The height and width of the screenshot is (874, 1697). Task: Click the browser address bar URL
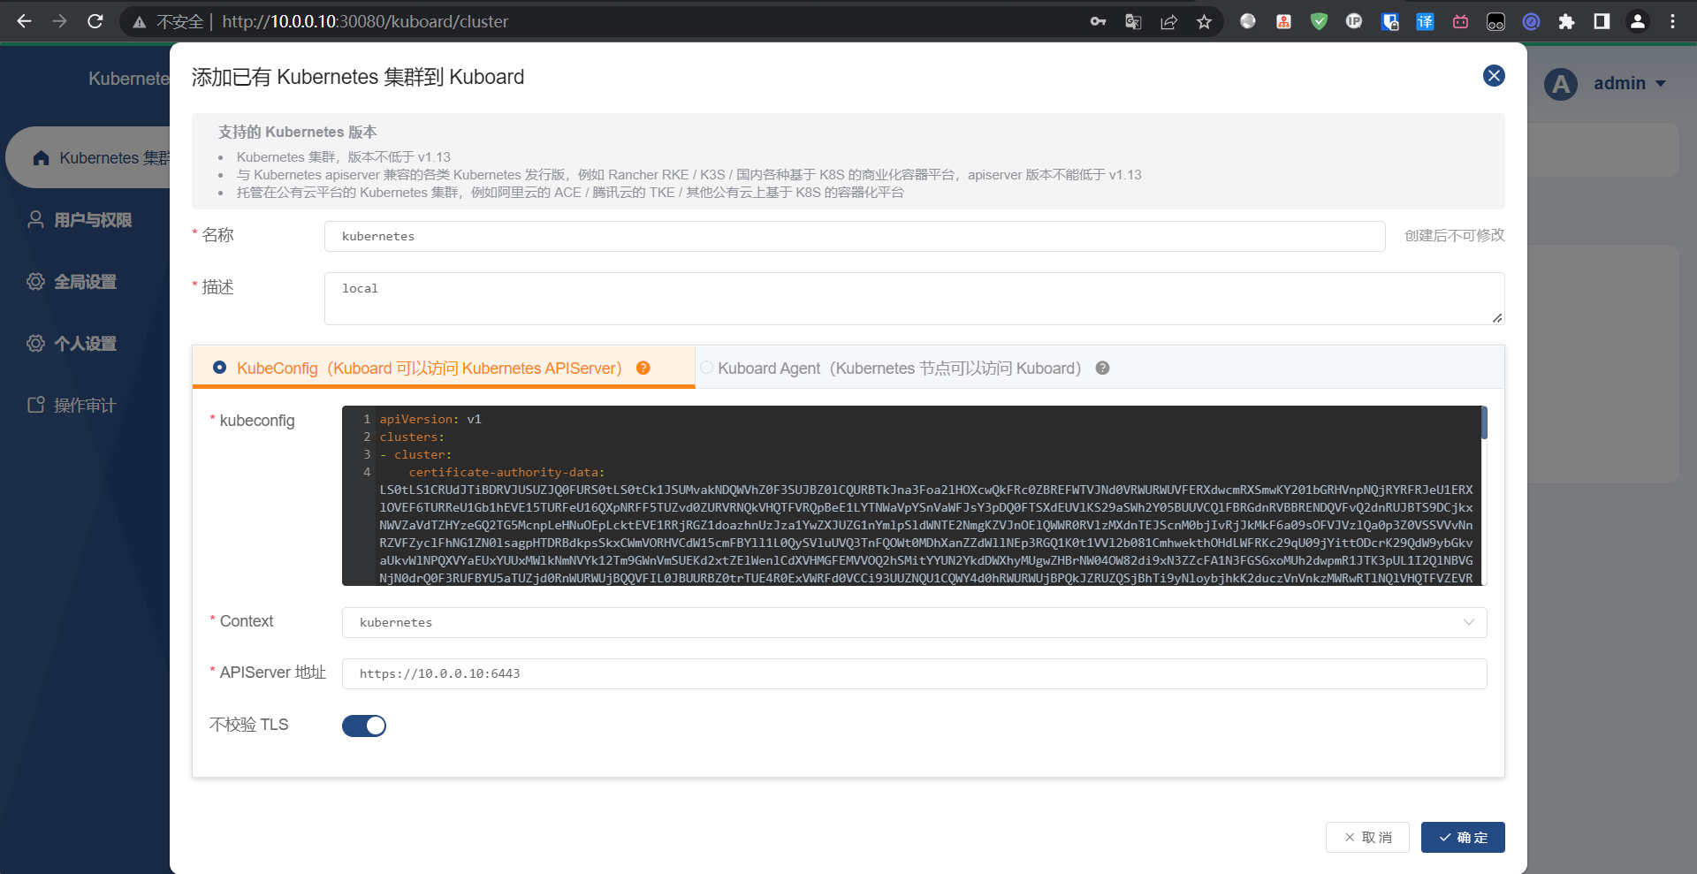click(x=365, y=21)
